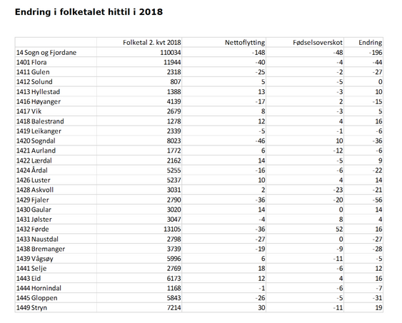Select Førde's Fødselsoverskot value 52

click(339, 229)
